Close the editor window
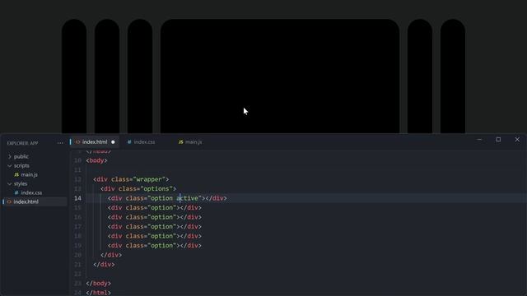527x296 pixels. pos(517,139)
